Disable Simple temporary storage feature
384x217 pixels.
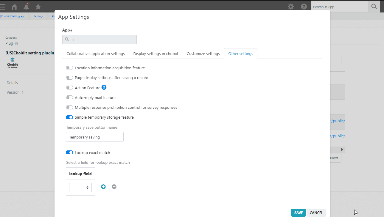69,117
